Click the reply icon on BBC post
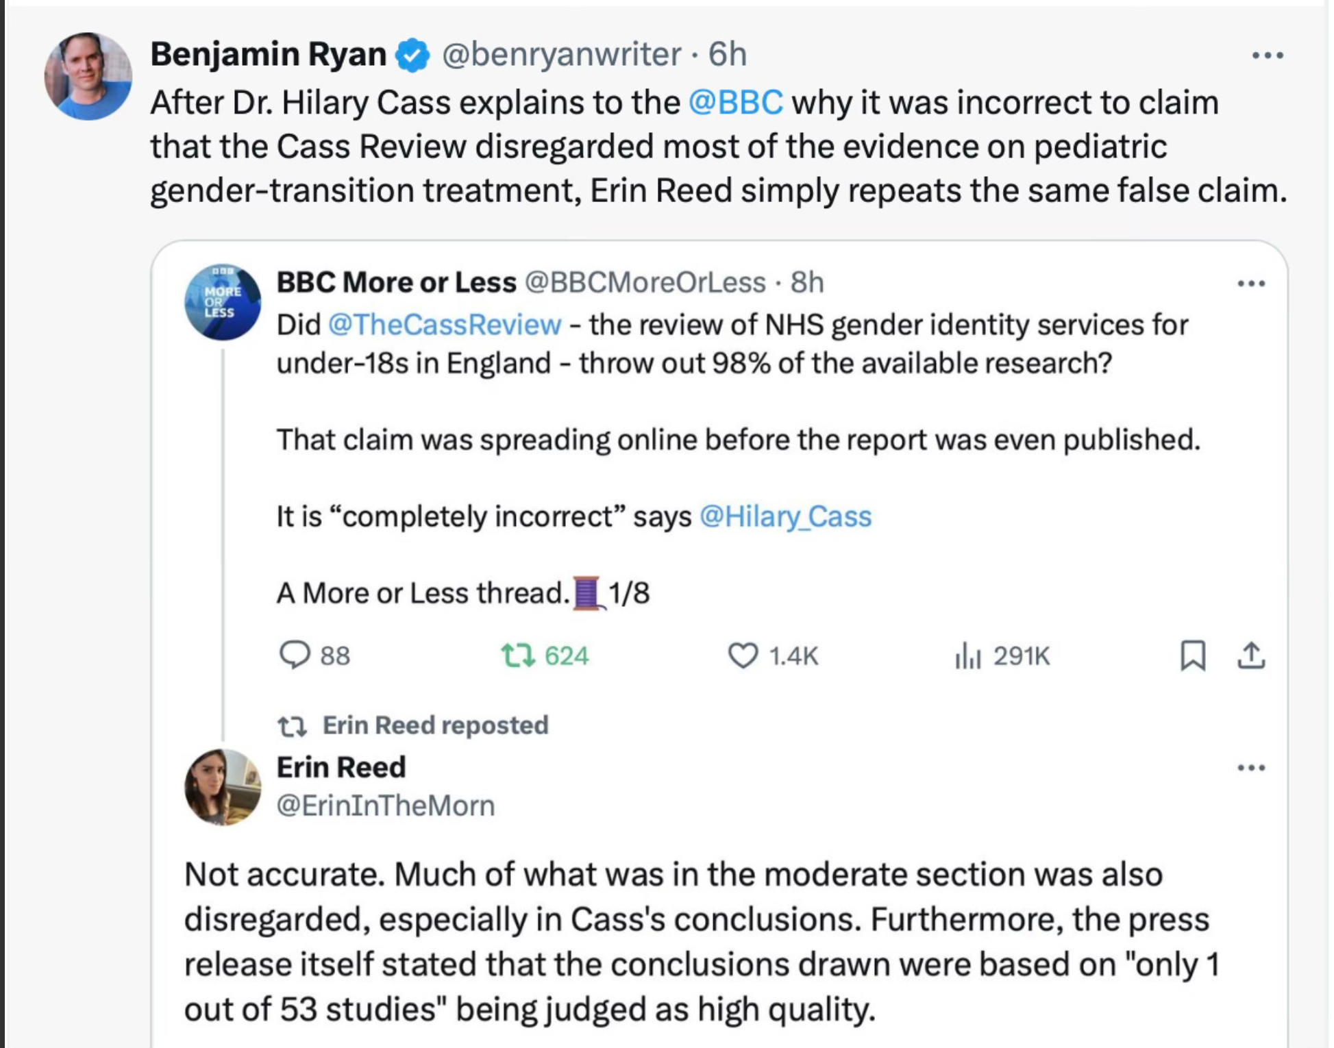 coord(295,655)
